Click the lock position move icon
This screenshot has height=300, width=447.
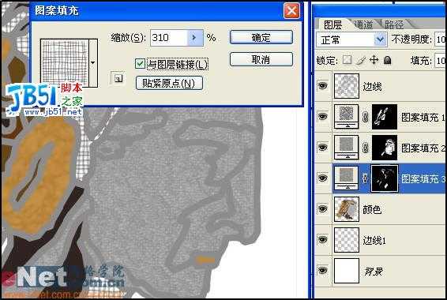[x=374, y=60]
